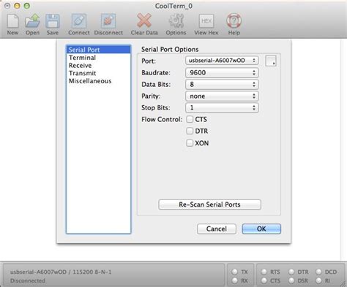Open the Baudrate dropdown showing 9600
The image size is (347, 287).
[x=222, y=72]
